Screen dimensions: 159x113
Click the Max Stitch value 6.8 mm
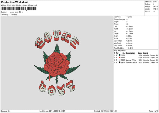pos(129,41)
